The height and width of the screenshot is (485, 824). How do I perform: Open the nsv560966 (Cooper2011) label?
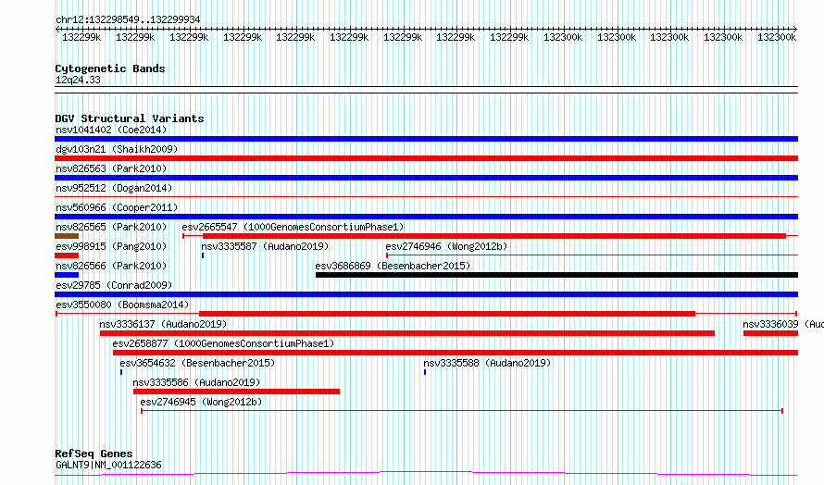pyautogui.click(x=117, y=207)
